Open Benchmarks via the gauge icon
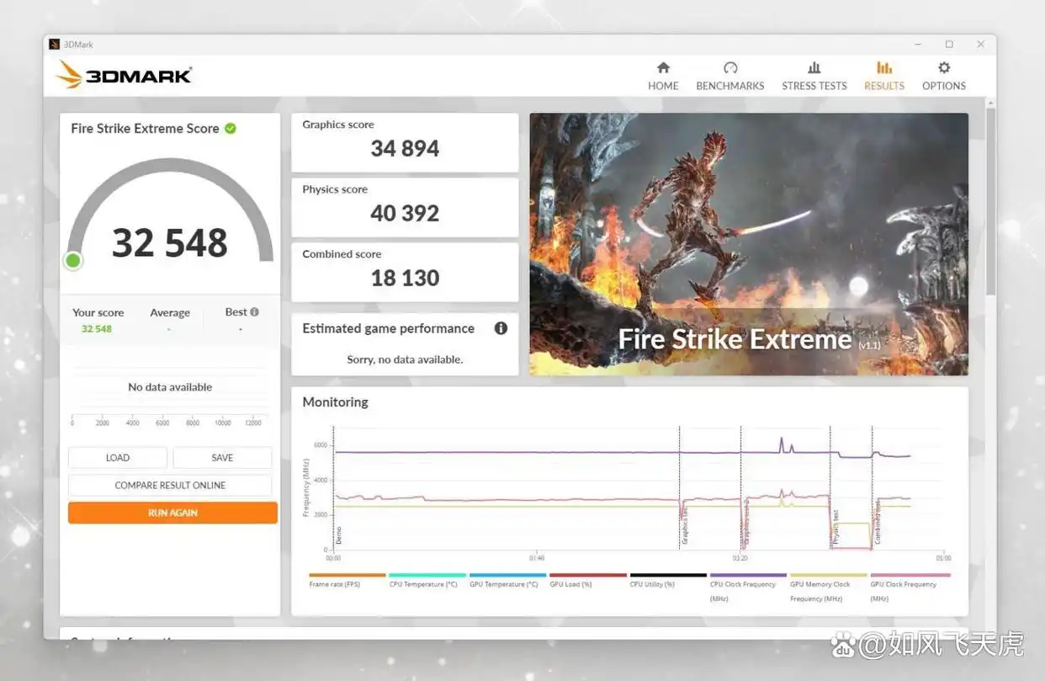The height and width of the screenshot is (681, 1045). (729, 68)
